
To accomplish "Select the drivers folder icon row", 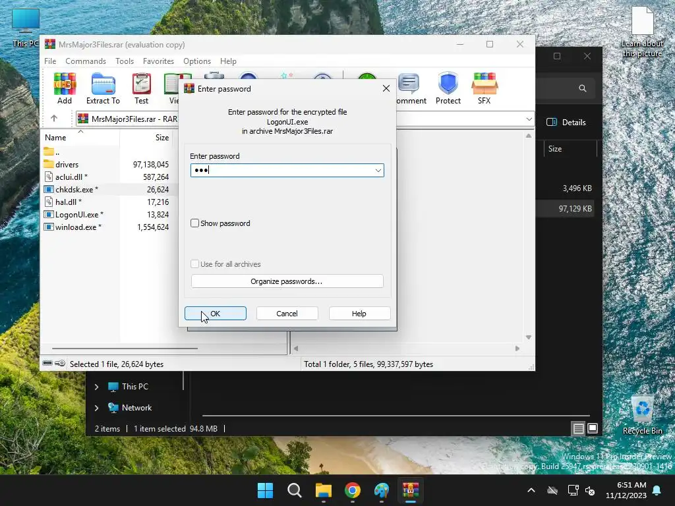I will coord(107,164).
